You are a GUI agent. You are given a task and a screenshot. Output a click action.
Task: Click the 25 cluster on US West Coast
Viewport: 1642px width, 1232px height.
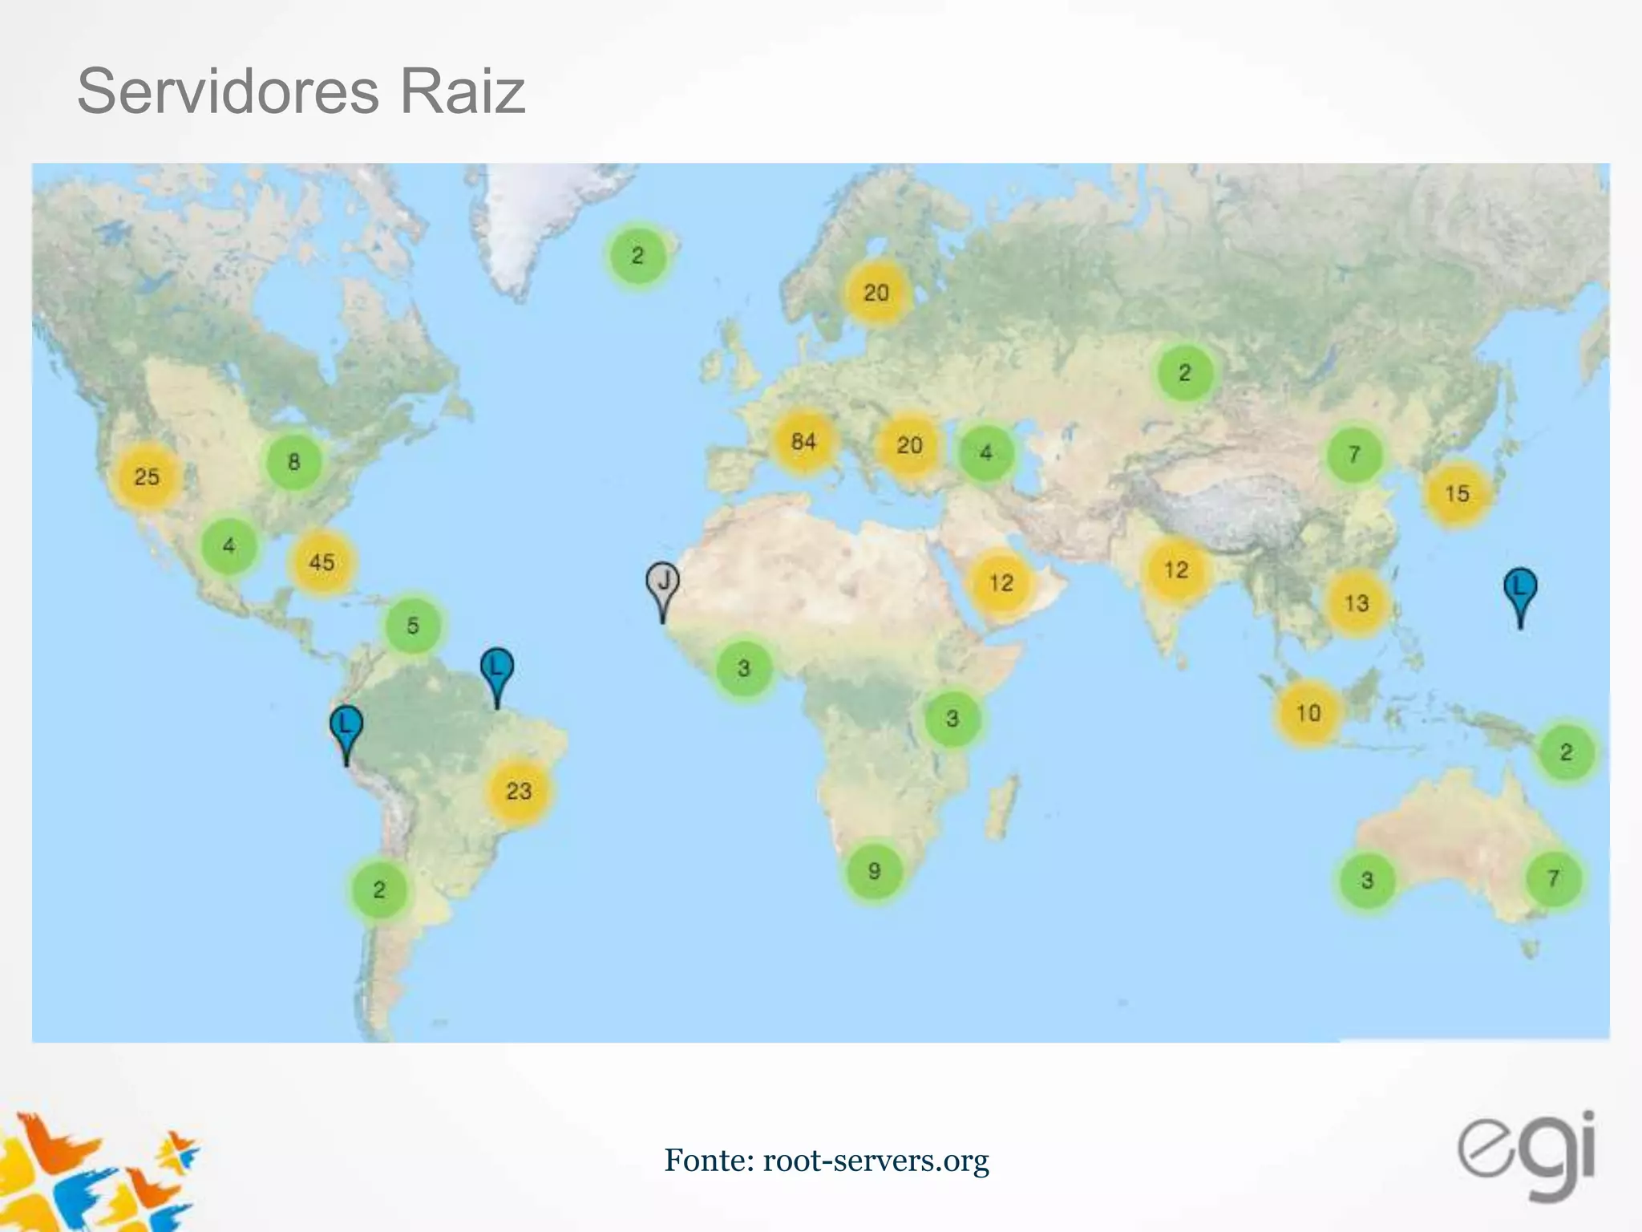pos(147,477)
